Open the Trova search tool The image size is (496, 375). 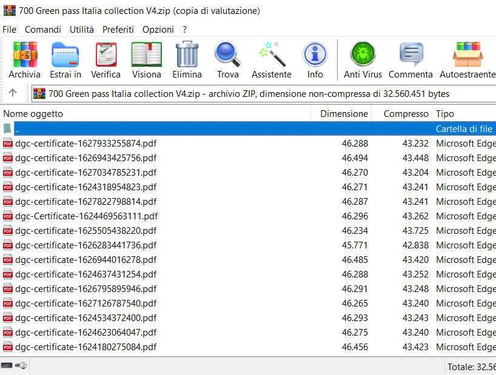[x=228, y=60]
